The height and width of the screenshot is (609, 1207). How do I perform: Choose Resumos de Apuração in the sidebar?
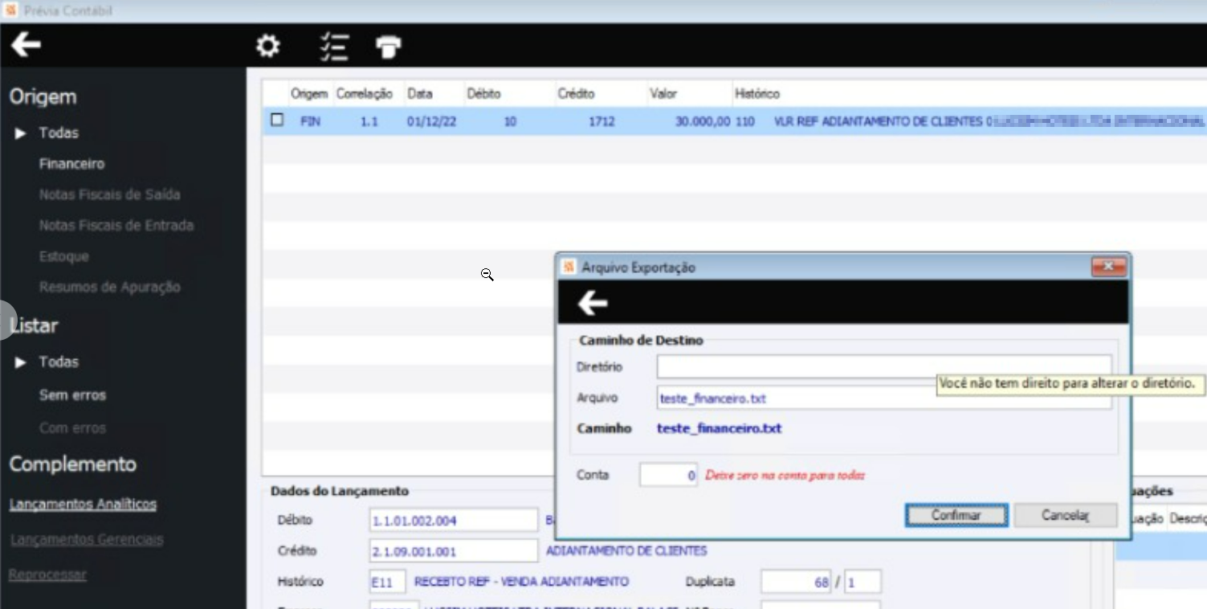109,287
